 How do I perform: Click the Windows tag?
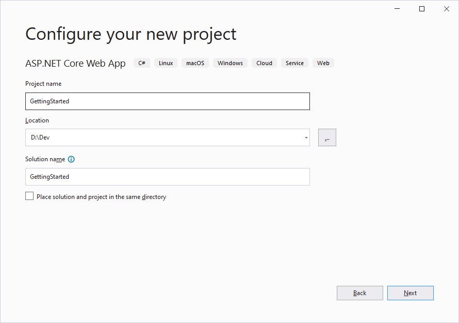229,63
